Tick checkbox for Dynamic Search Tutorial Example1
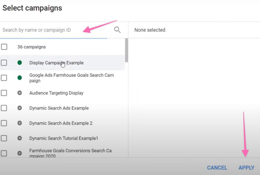 (4, 138)
